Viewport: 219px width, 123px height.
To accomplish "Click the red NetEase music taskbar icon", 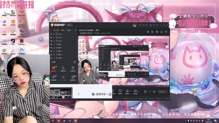I will 59,121.
